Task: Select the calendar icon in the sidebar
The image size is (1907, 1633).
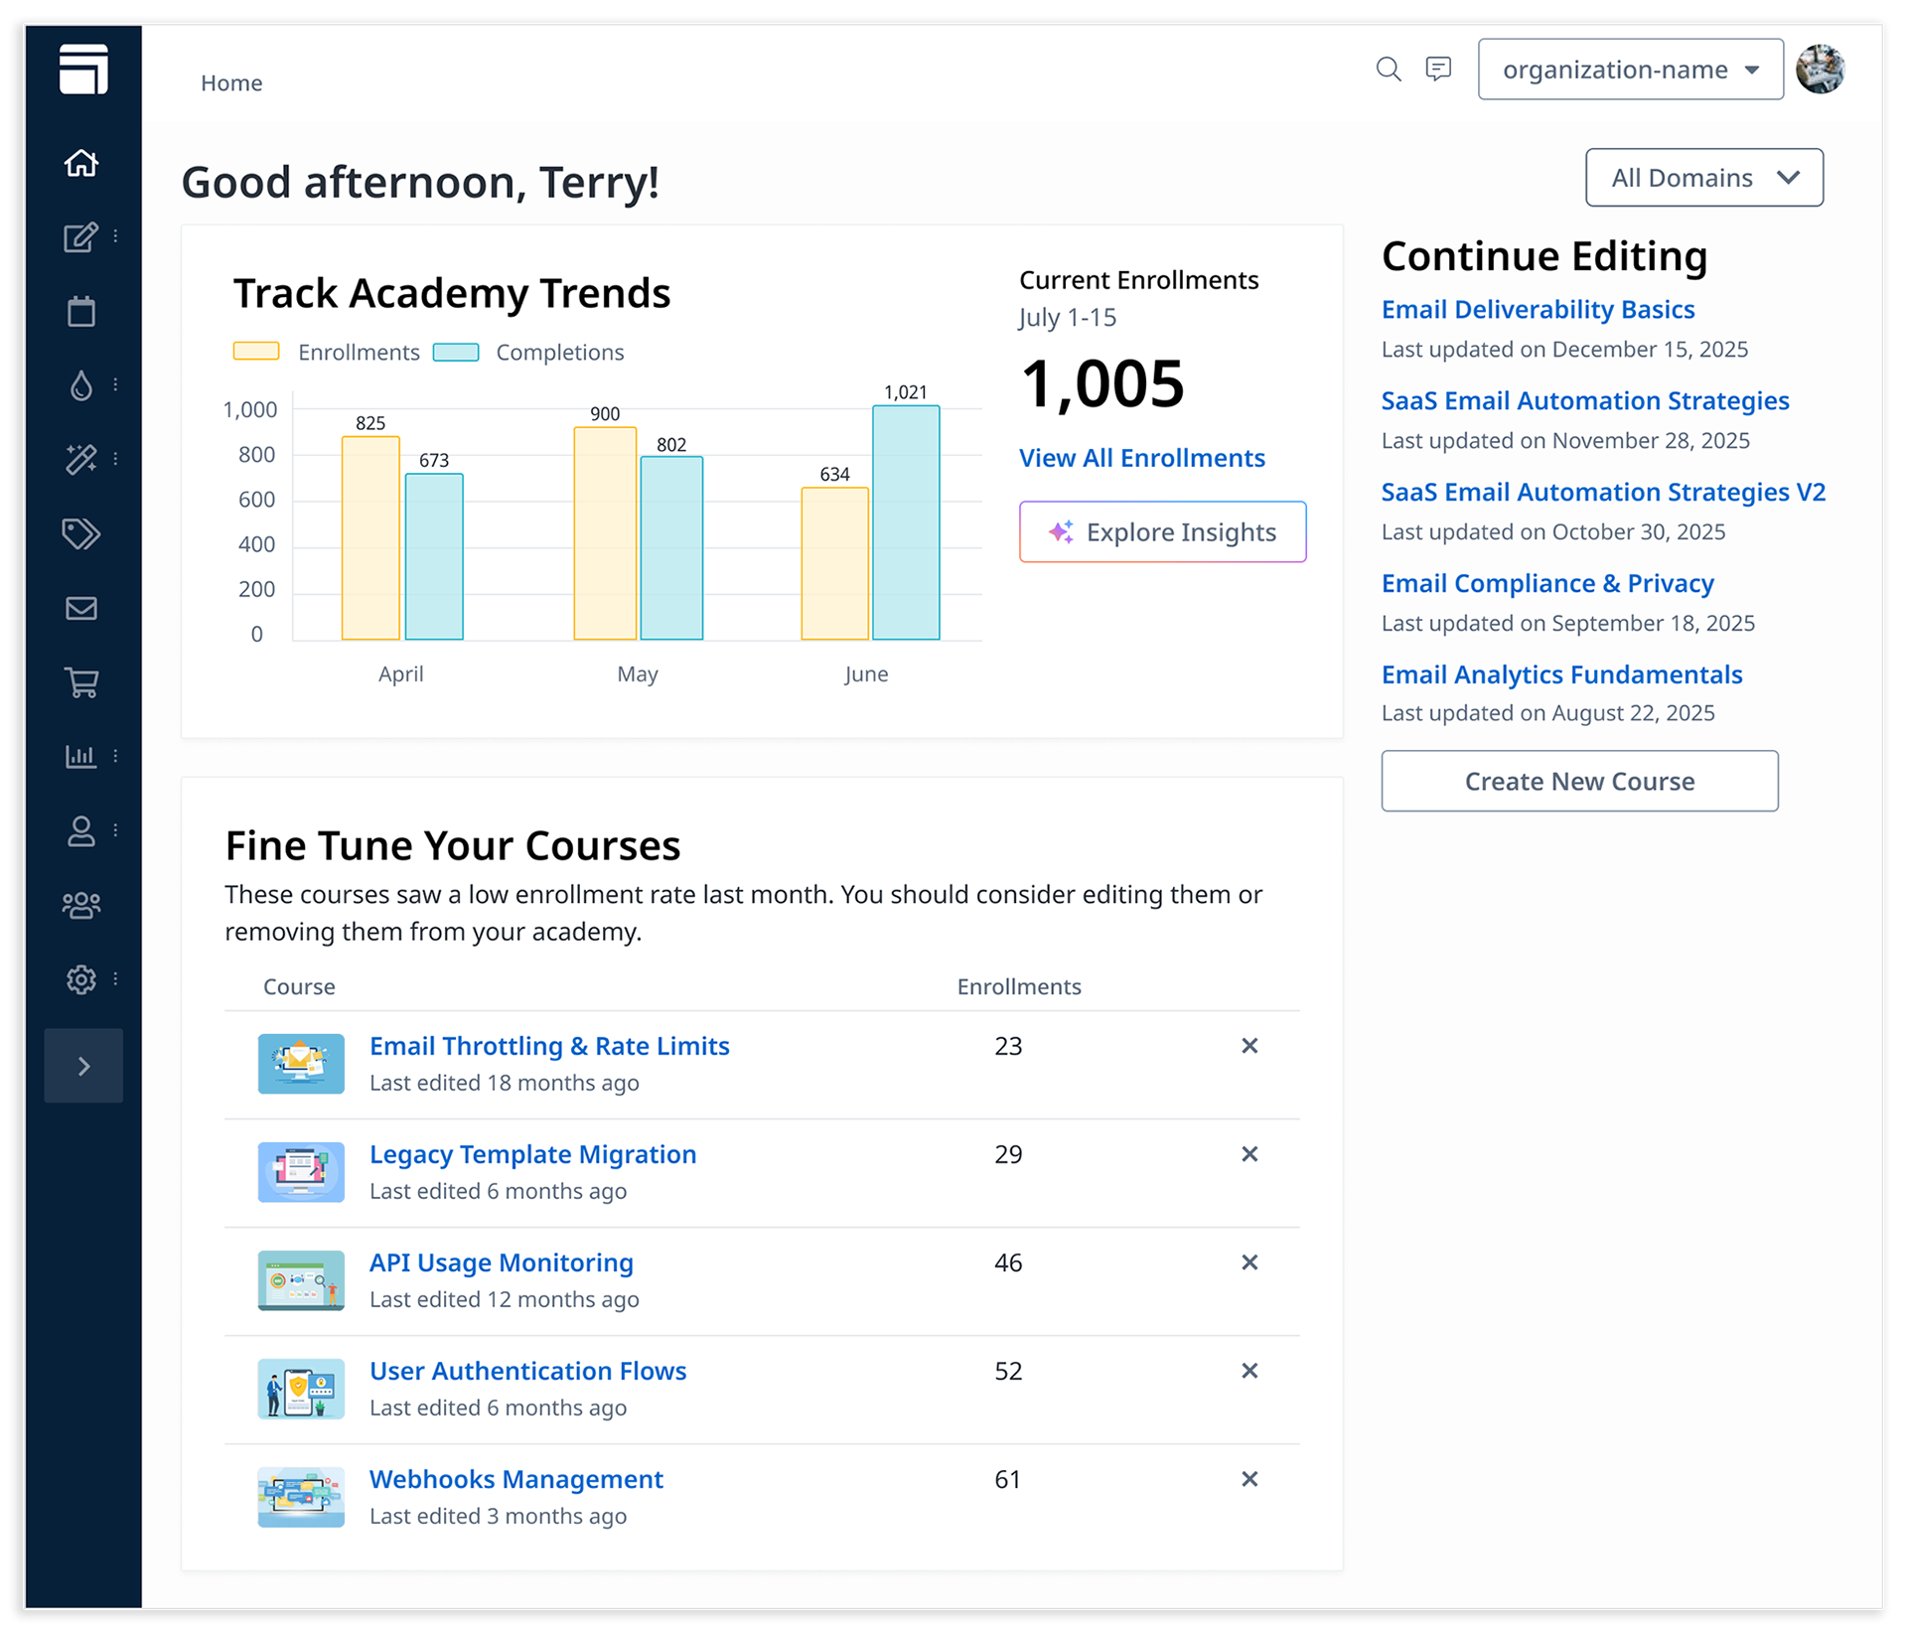Action: [x=80, y=311]
